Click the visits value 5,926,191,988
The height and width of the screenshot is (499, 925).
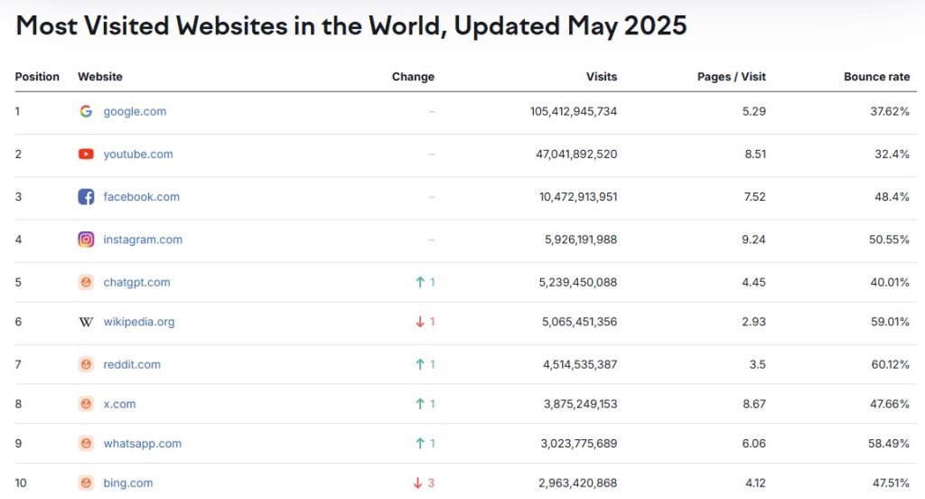(581, 240)
